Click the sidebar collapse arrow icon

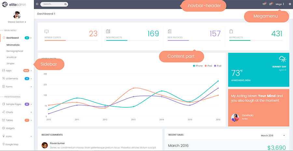[37, 4]
